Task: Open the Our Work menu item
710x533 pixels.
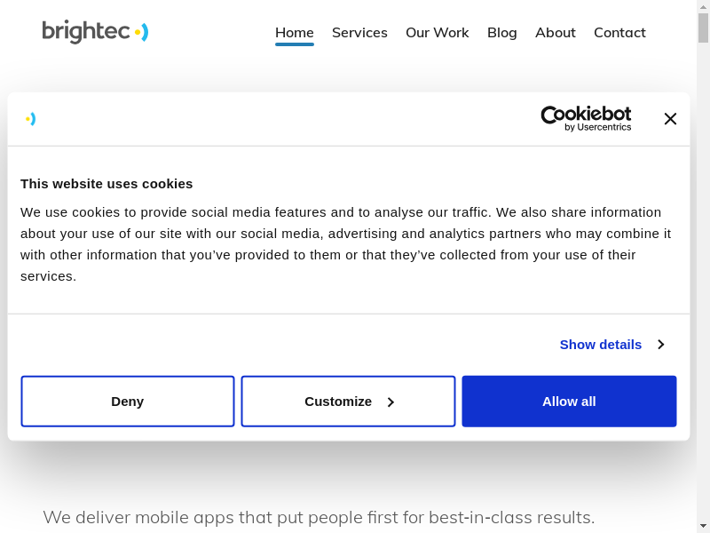Action: (x=437, y=33)
